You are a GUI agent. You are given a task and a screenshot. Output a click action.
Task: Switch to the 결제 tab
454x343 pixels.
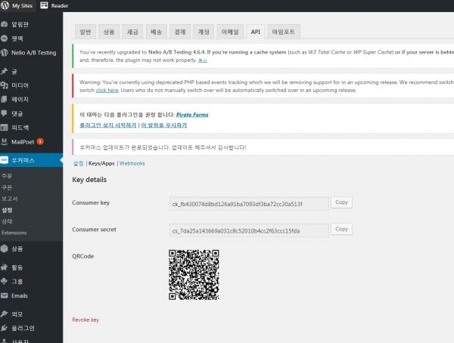(x=180, y=32)
